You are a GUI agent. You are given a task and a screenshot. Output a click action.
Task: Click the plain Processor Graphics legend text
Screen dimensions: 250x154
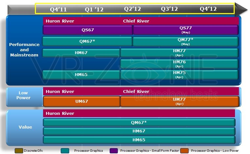point(88,150)
